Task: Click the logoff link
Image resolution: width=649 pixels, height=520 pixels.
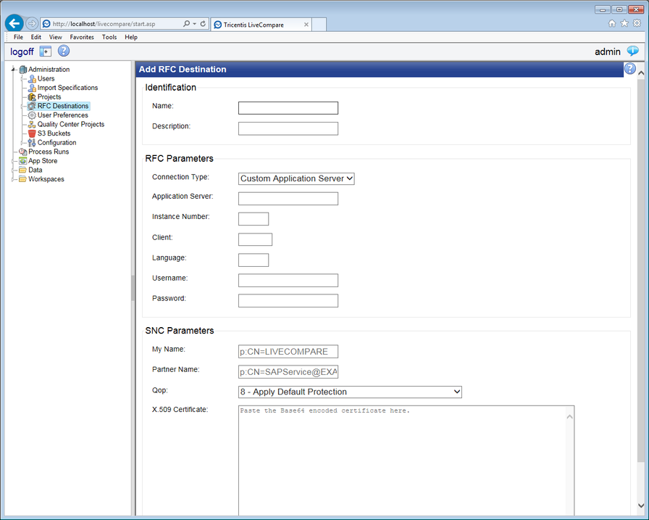Action: [21, 51]
